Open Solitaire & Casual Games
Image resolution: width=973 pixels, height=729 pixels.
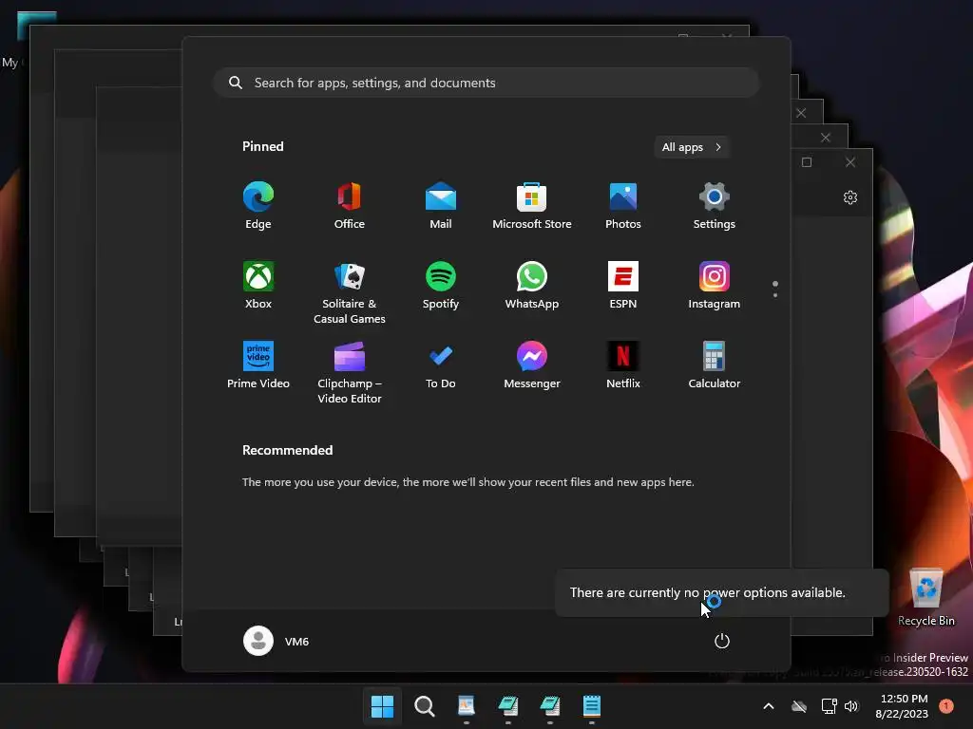click(350, 292)
